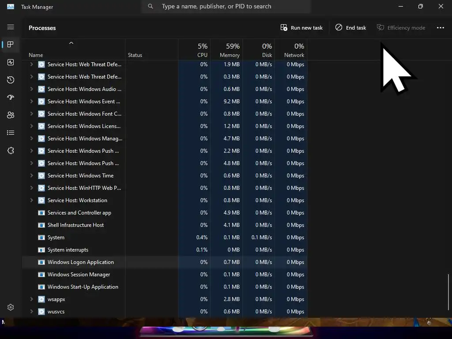452x339 pixels.
Task: Open the Processes page from sidebar
Action: (x=11, y=45)
